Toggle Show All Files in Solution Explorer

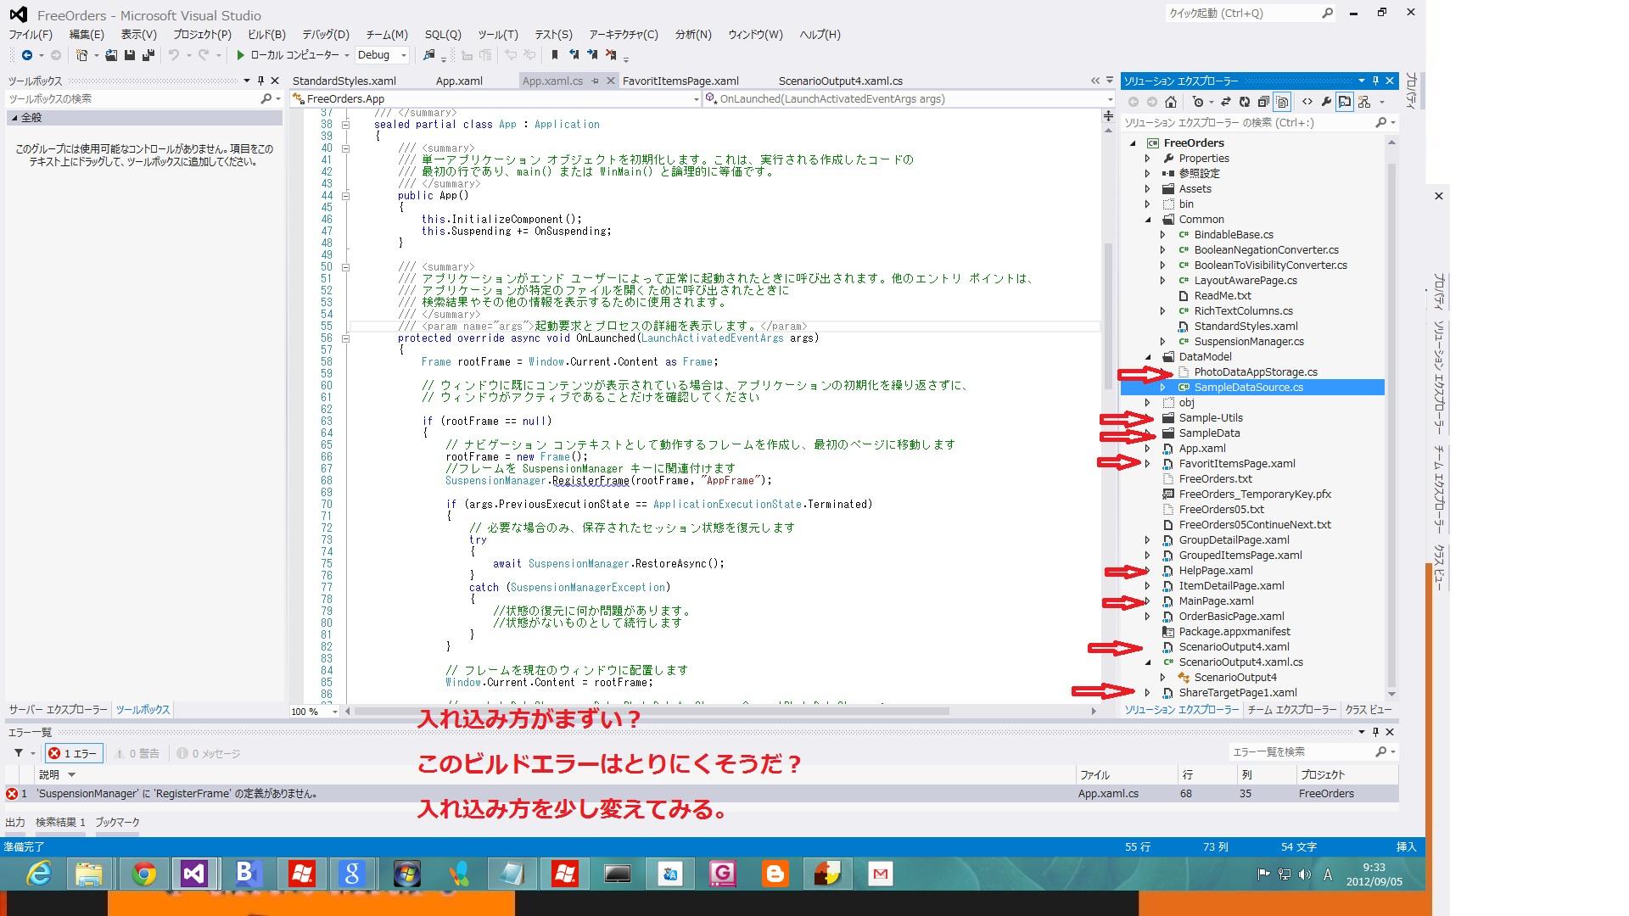click(1282, 102)
